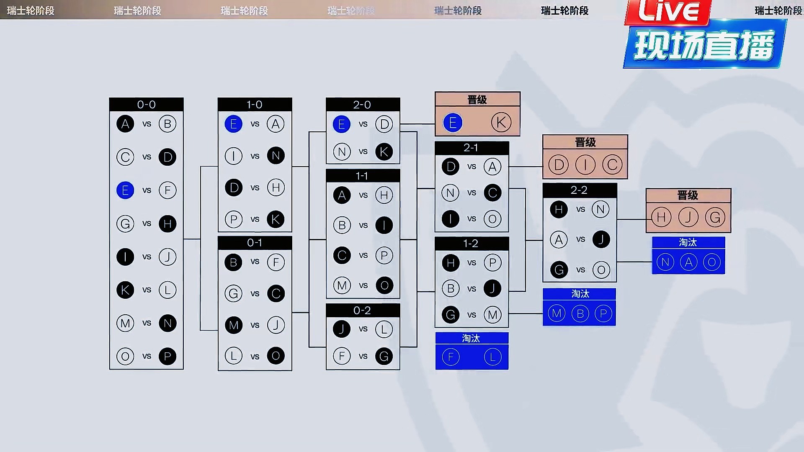Select the black G circle in the 0-2 box
Screen dimensions: 804x452
(x=384, y=357)
